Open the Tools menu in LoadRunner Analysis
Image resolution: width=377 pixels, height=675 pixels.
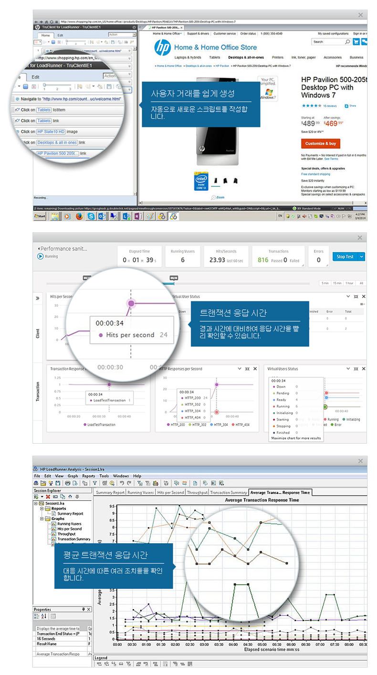104,476
